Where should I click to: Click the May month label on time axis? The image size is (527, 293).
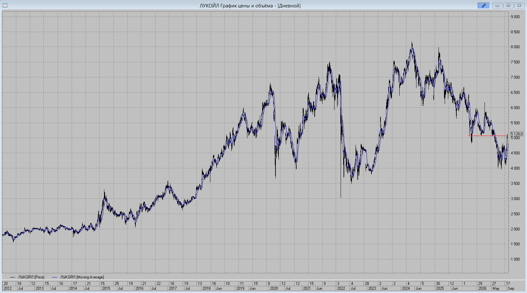(496, 288)
